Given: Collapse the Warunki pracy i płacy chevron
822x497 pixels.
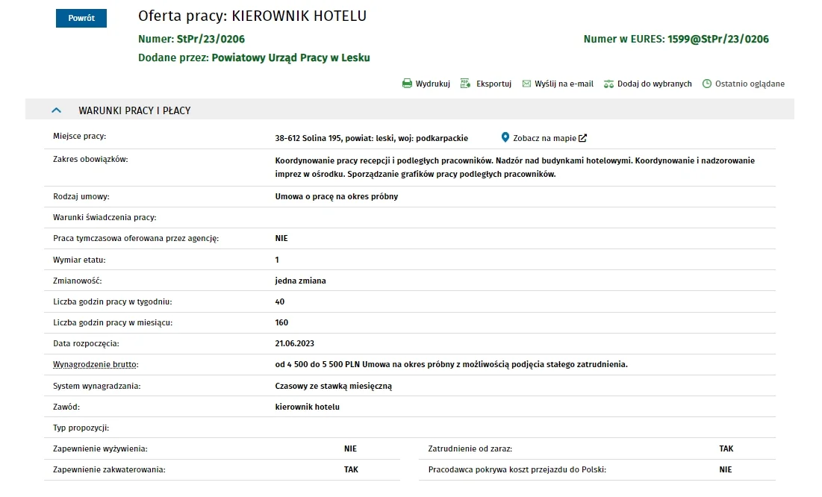Looking at the screenshot, I should (x=57, y=110).
